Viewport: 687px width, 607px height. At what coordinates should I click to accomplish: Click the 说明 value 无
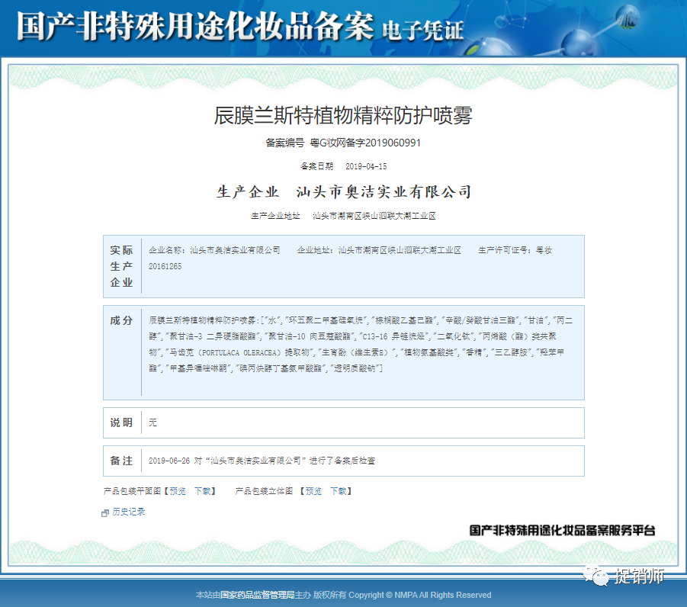152,422
